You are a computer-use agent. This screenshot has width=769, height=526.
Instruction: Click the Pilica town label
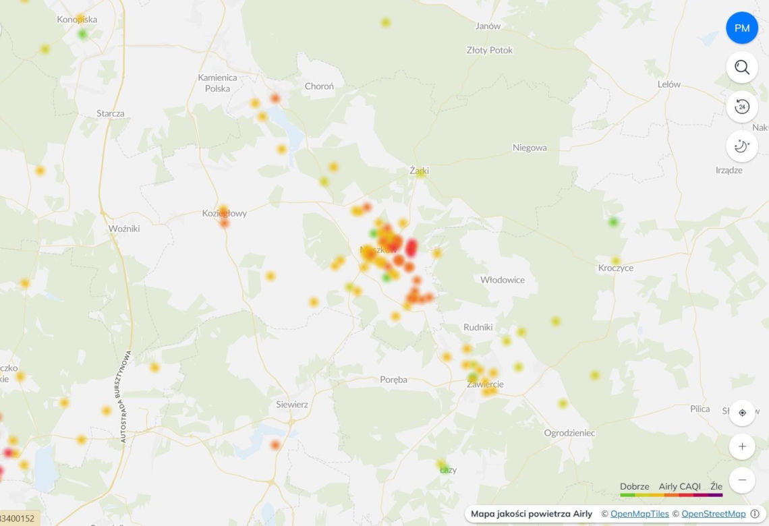click(x=700, y=409)
